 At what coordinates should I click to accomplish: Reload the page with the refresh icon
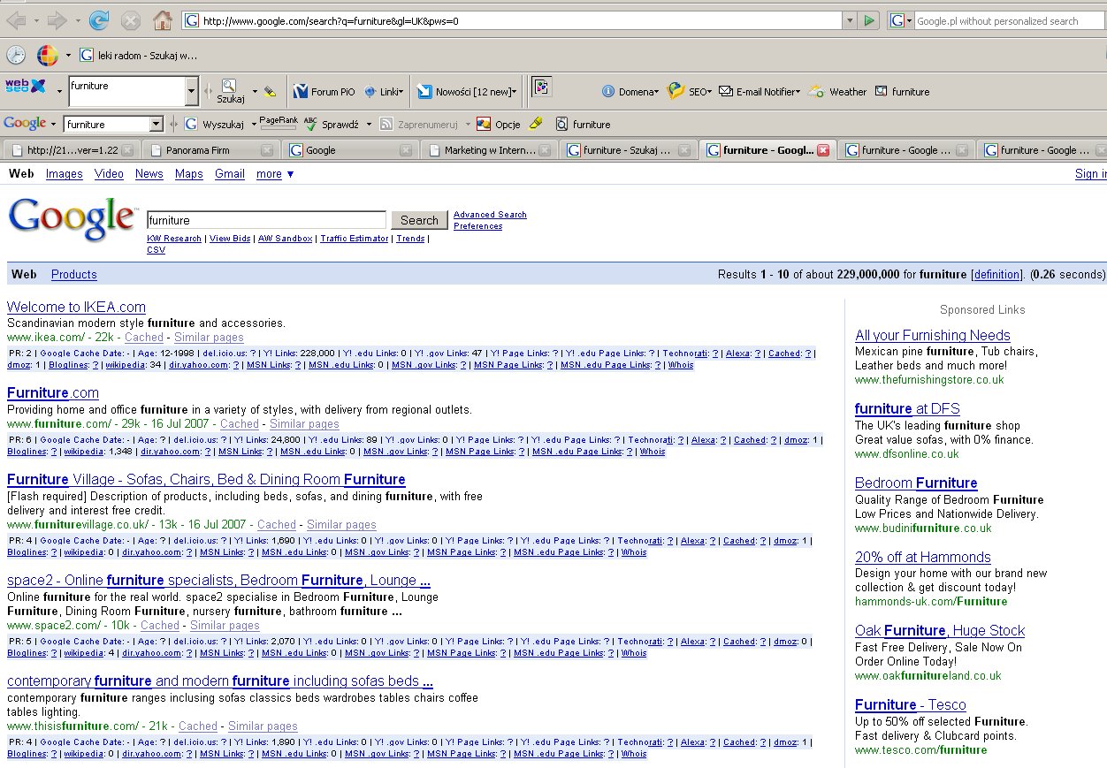pyautogui.click(x=99, y=20)
